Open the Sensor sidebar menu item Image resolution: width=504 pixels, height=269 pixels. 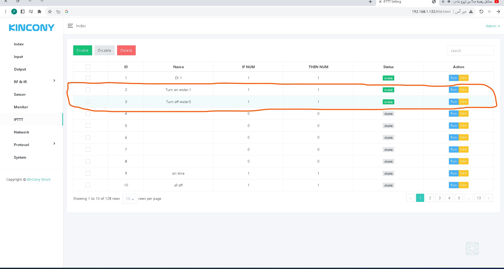20,94
